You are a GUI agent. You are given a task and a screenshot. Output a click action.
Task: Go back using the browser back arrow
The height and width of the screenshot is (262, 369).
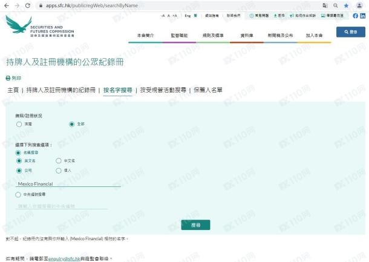[x=7, y=5]
